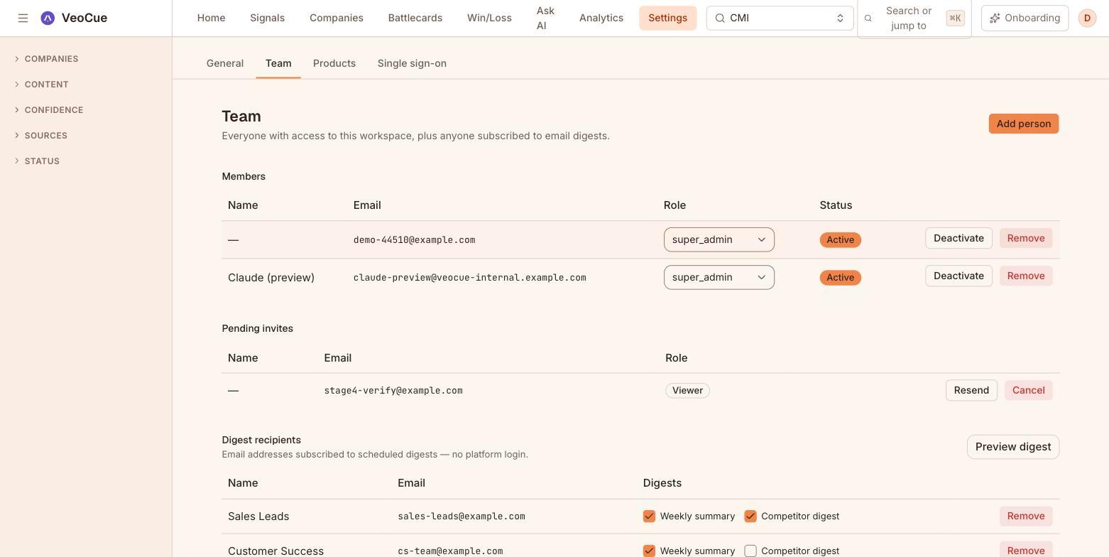Expand the CONFIDENCE sidebar section
1109x557 pixels.
point(49,110)
